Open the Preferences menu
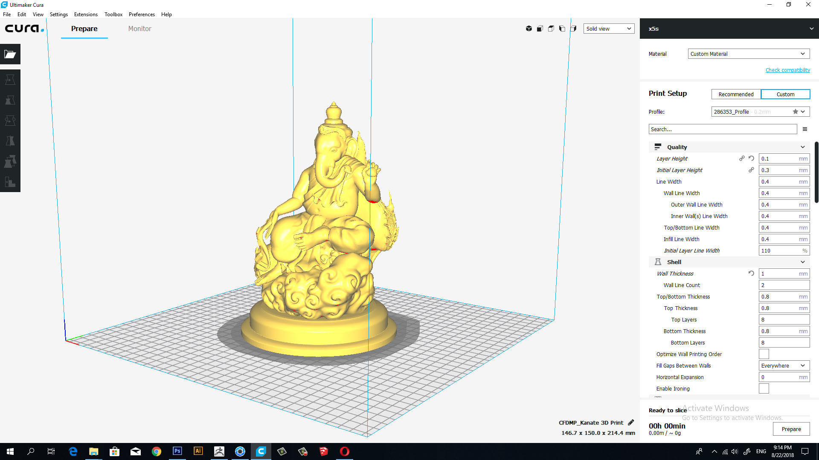This screenshot has width=819, height=460. (142, 14)
